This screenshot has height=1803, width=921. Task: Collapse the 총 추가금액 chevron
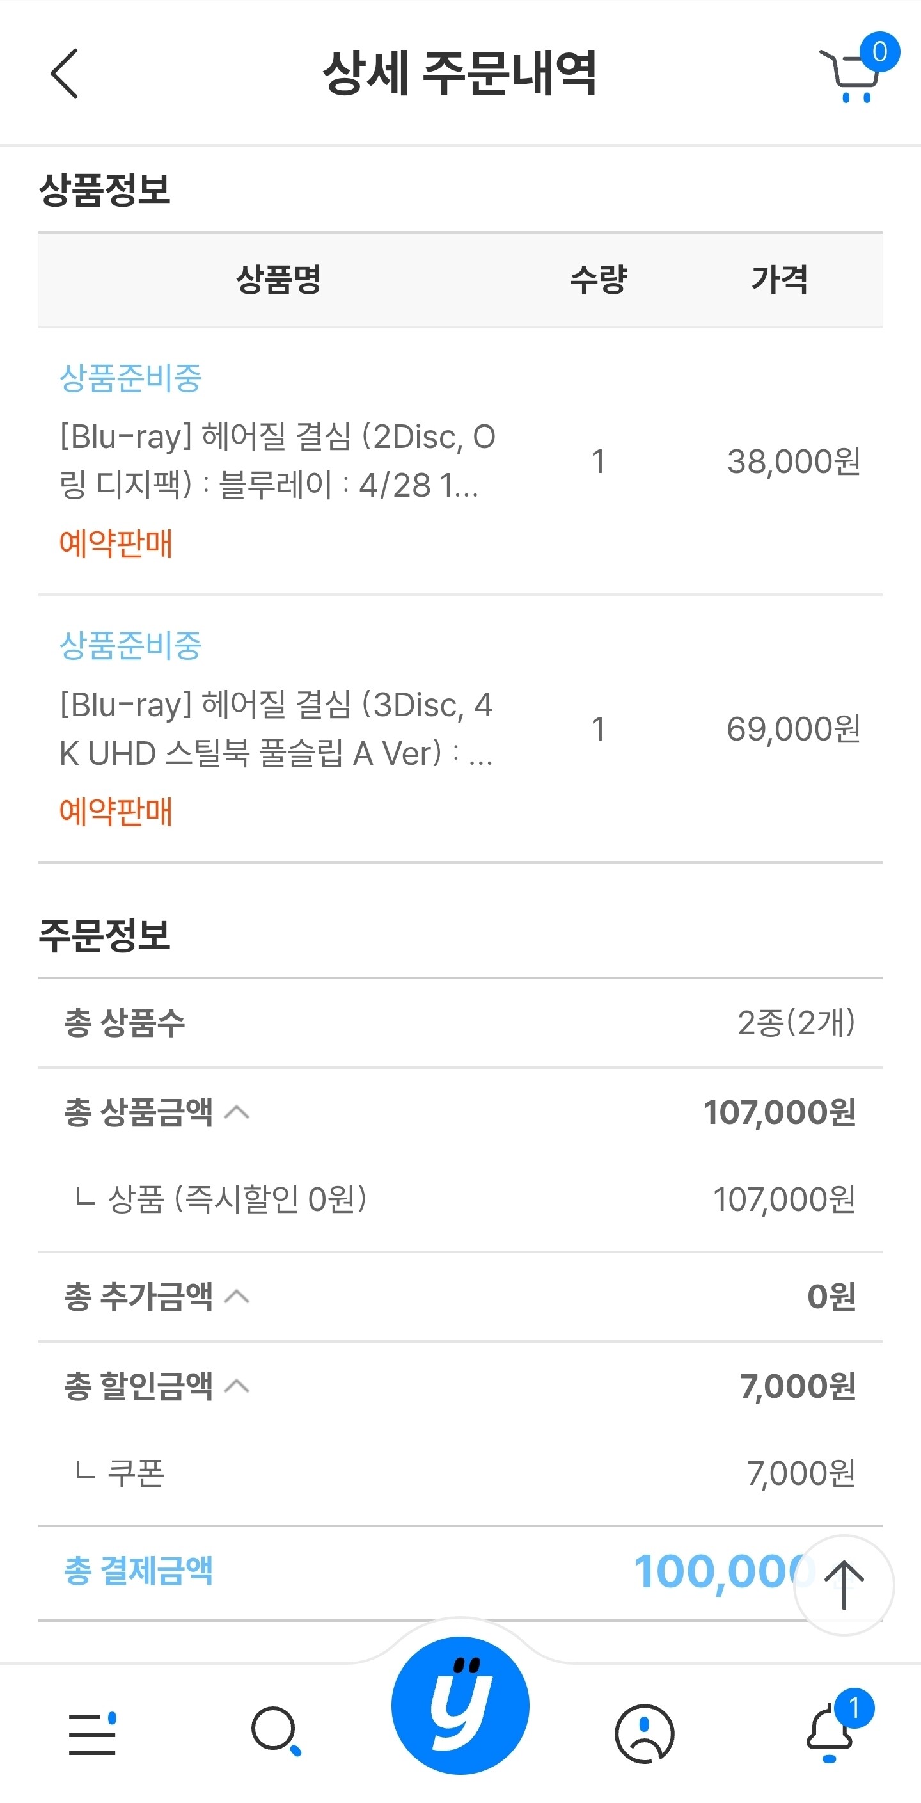[237, 1296]
